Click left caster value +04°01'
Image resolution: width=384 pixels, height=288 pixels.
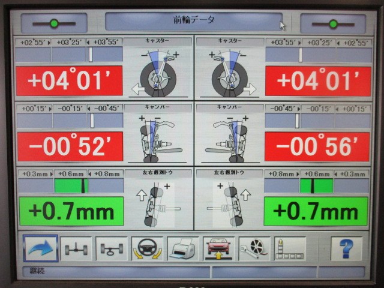tap(70, 81)
